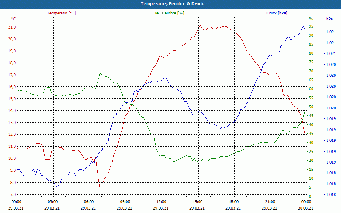This screenshot has height=213, width=341.
Task: Click the 09:00 time axis label
Action: coord(125,201)
